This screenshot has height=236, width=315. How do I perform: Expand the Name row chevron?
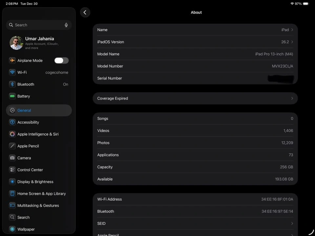292,30
